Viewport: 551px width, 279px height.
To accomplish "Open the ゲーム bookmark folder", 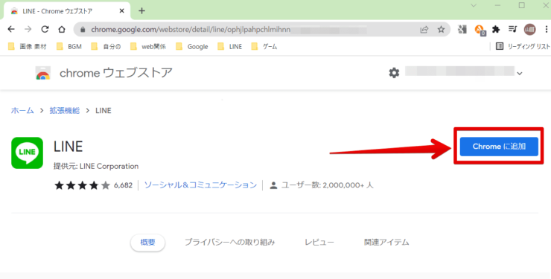I will coord(264,46).
